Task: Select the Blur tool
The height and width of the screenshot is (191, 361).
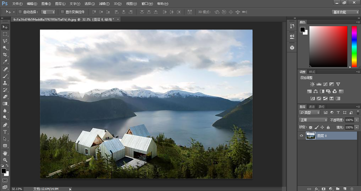Action: point(5,110)
